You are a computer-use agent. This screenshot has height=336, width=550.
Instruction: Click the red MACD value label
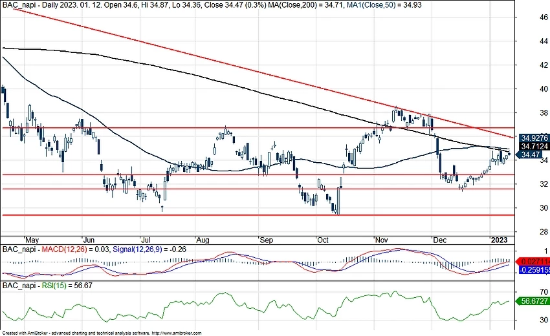(x=534, y=262)
